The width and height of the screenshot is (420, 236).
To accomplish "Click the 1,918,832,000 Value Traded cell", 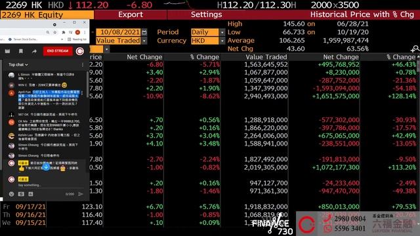I will point(266,207).
